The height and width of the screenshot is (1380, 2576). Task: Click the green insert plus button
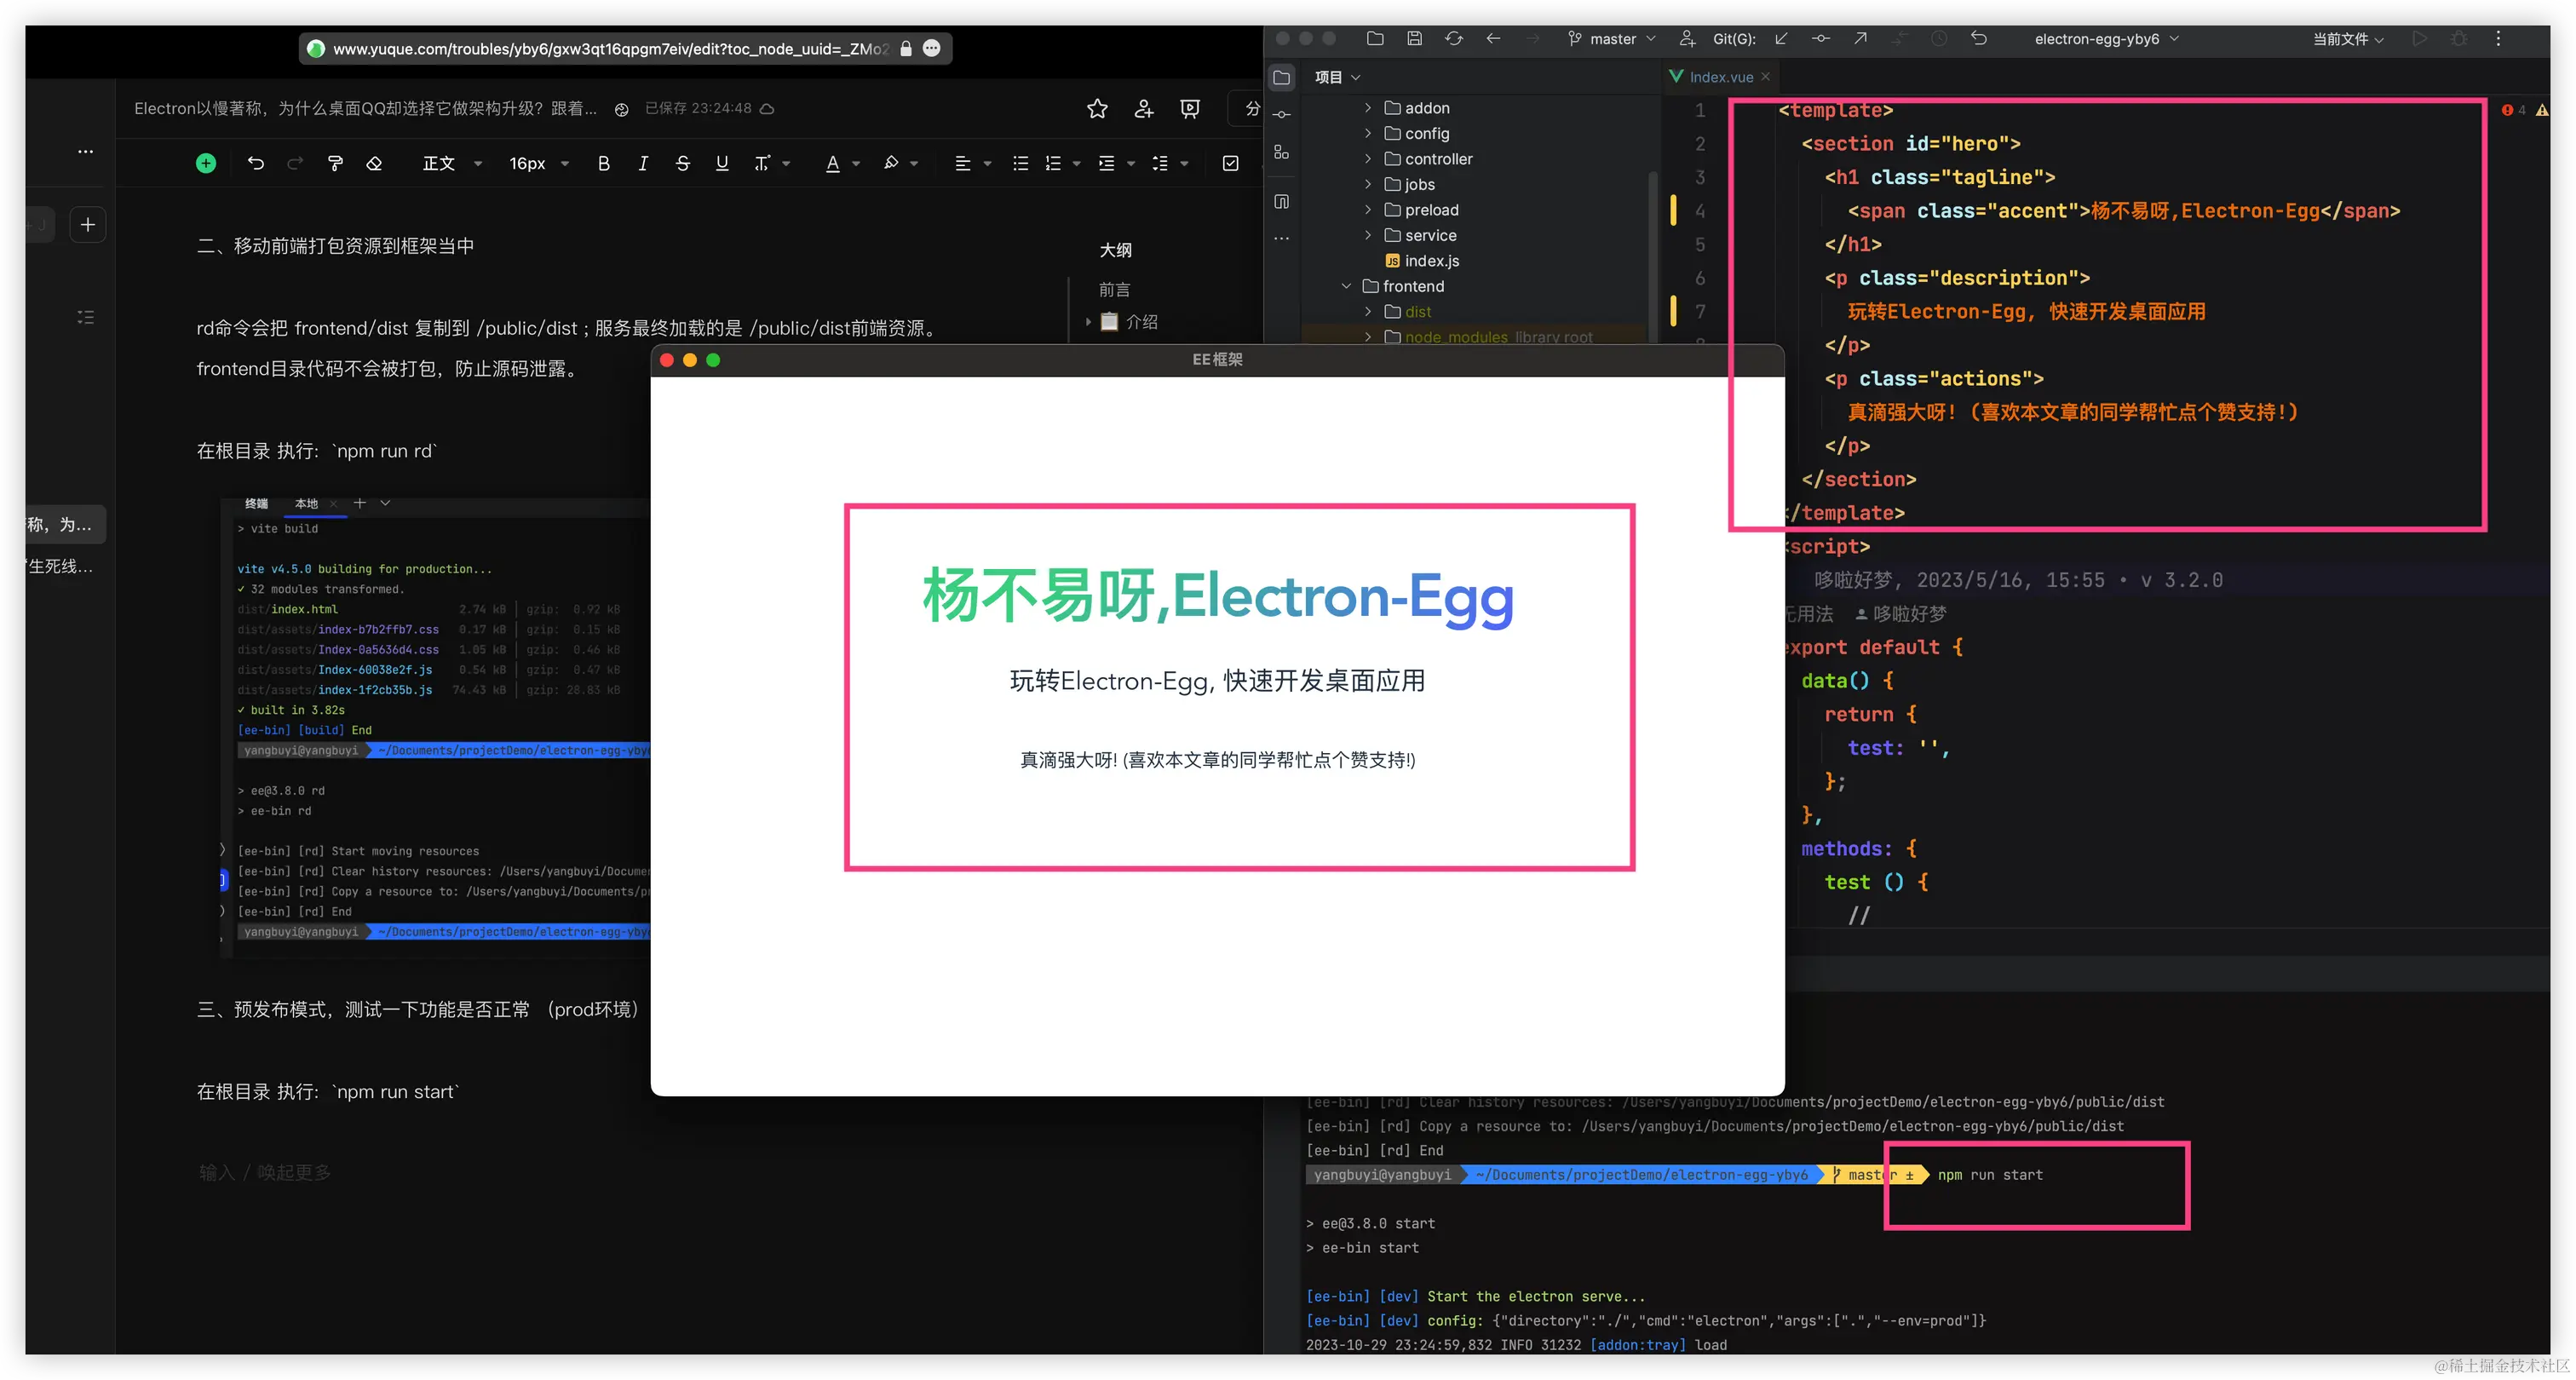tap(206, 163)
